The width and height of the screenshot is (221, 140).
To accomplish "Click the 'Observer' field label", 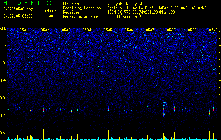I will 71,4.
